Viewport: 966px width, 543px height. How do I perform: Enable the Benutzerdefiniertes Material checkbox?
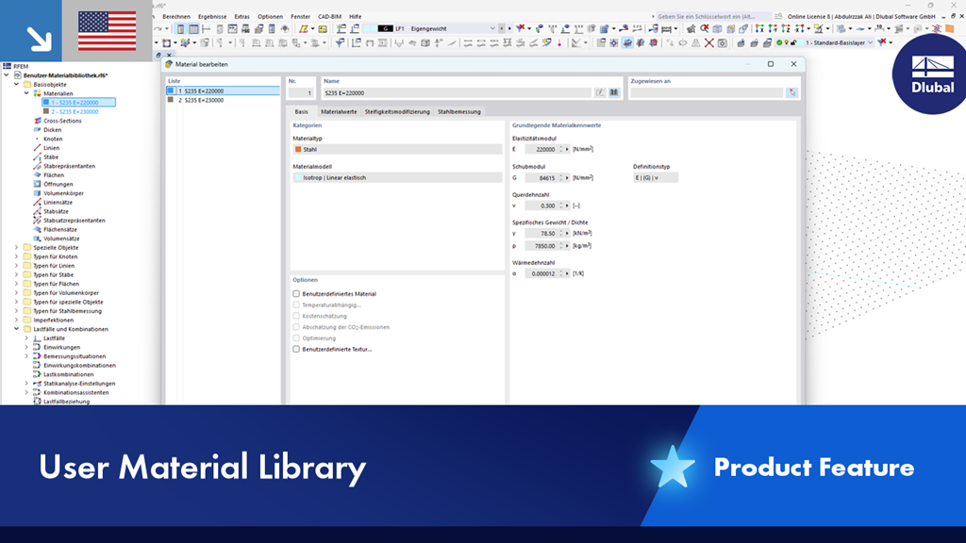[296, 294]
